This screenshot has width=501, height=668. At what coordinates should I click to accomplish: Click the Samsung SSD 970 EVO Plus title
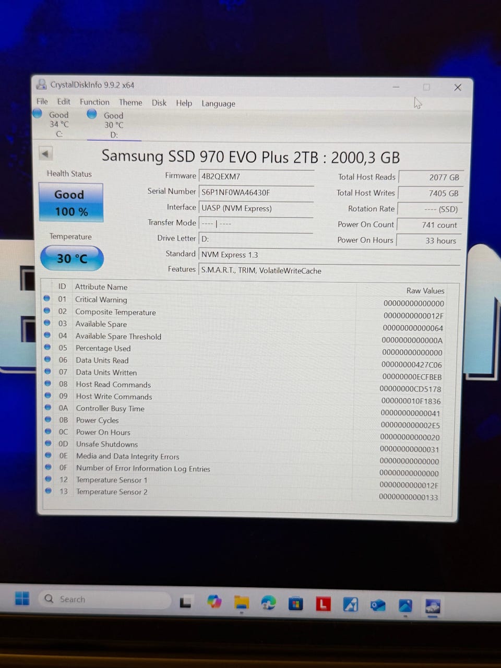pyautogui.click(x=250, y=157)
